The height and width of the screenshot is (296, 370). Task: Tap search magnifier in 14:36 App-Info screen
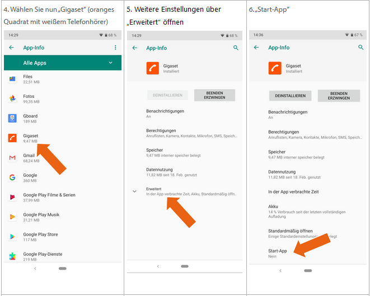pos(361,48)
